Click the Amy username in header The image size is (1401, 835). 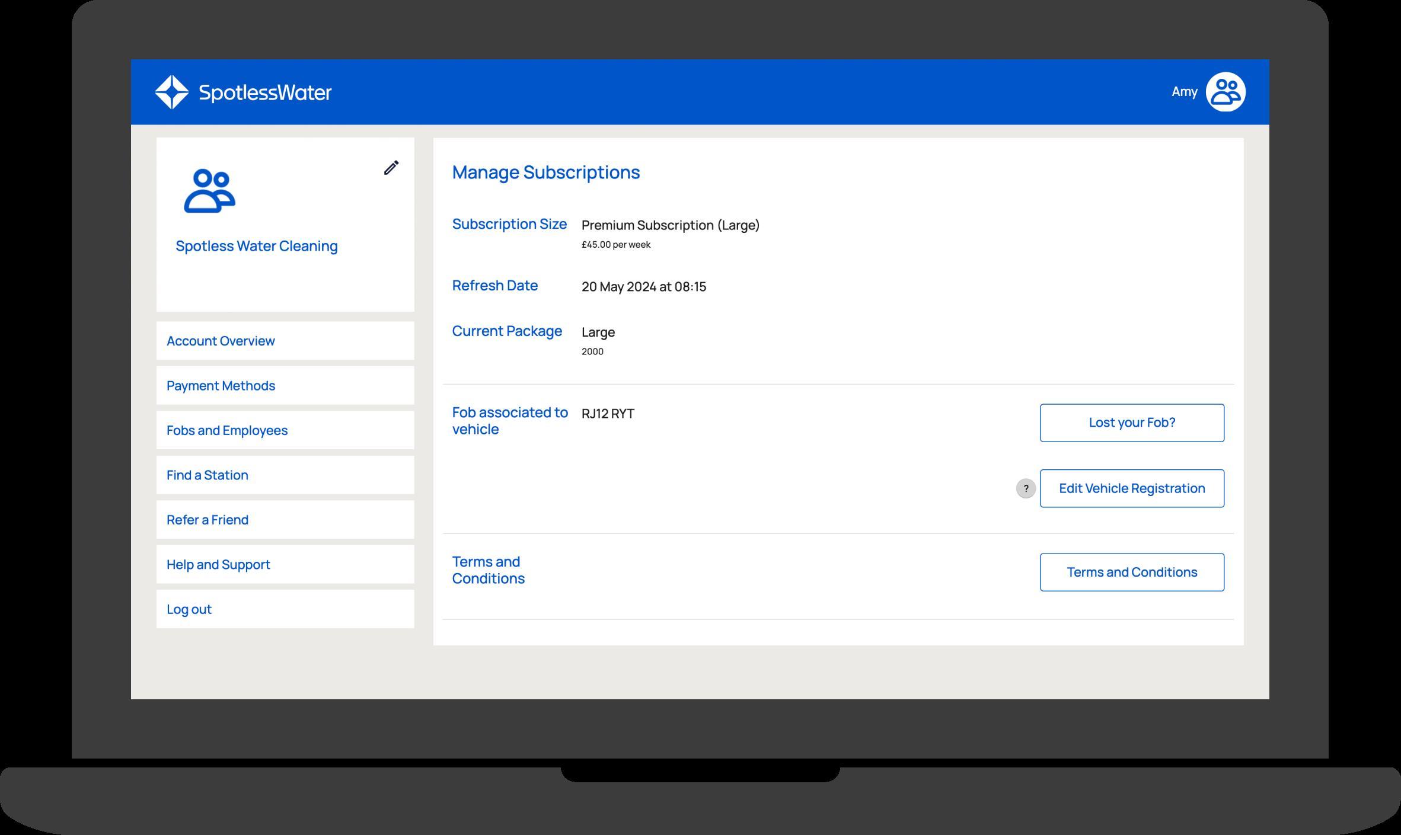pyautogui.click(x=1184, y=92)
